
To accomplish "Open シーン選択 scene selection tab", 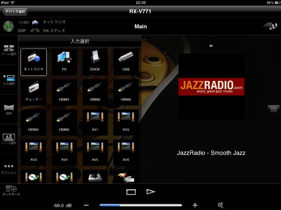I will [9, 139].
